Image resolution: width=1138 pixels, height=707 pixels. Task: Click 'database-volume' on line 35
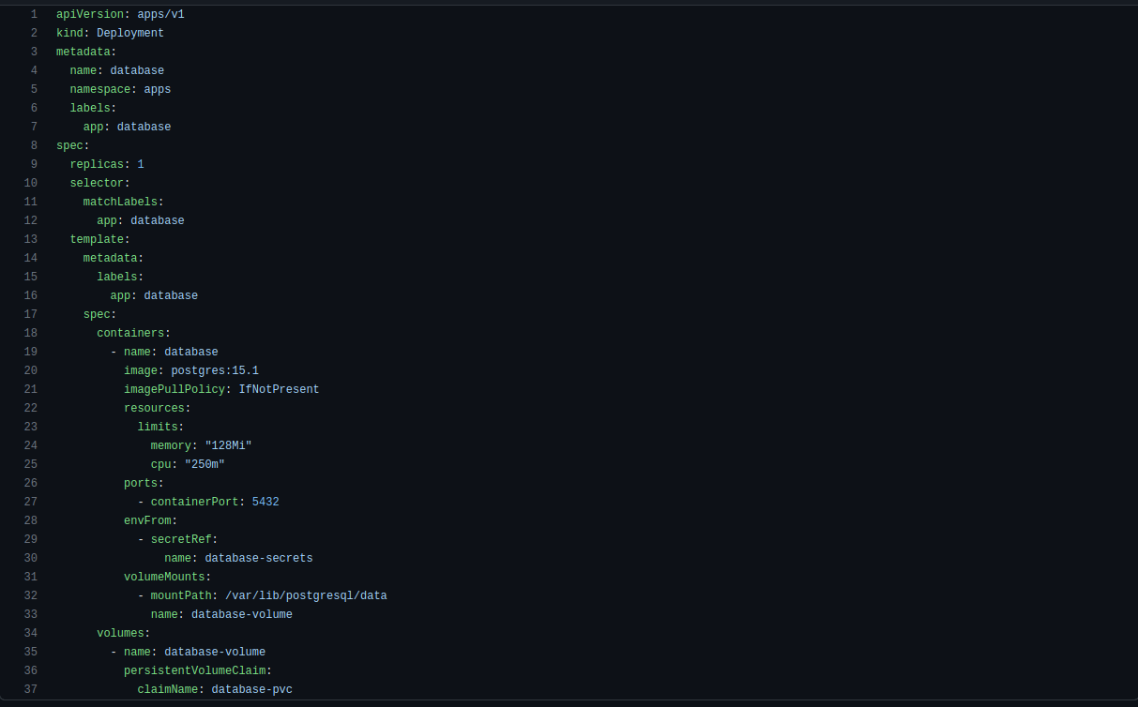coord(215,652)
